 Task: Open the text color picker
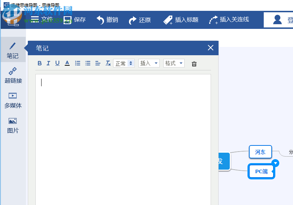[x=67, y=63]
